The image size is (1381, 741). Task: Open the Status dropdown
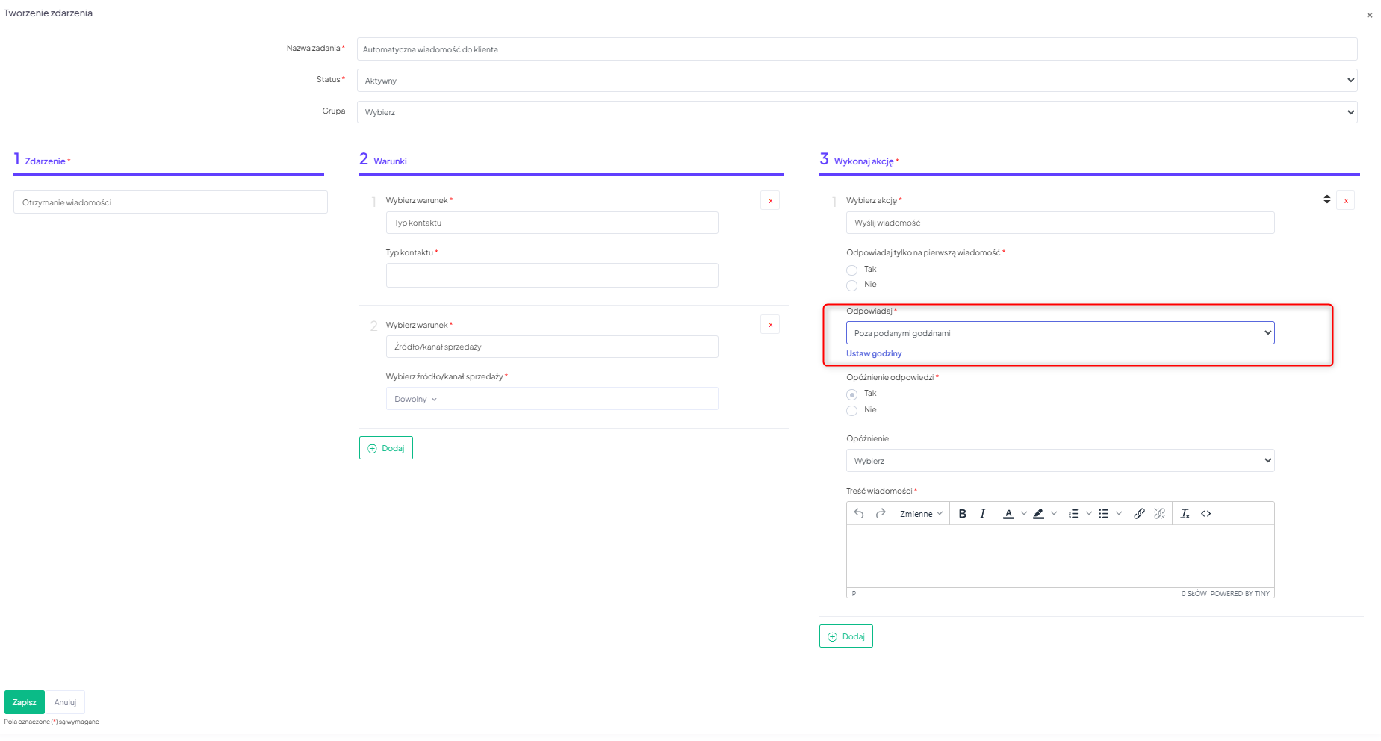click(857, 81)
